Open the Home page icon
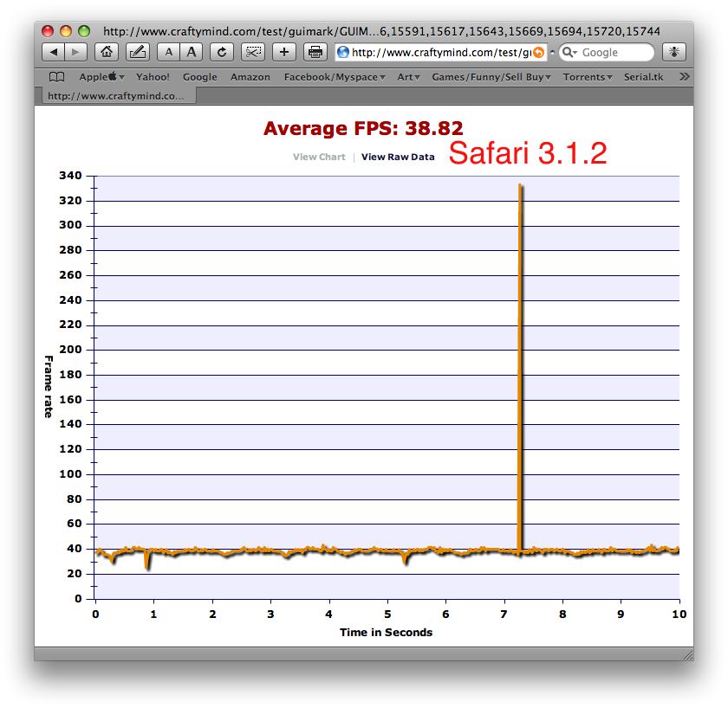The image size is (728, 708). tap(107, 53)
